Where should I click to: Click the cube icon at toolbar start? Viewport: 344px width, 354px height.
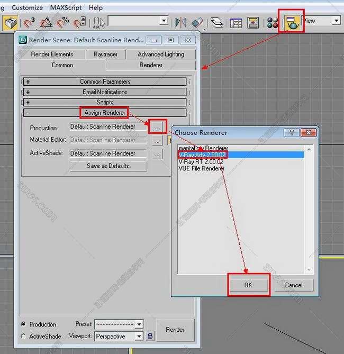tap(10, 23)
